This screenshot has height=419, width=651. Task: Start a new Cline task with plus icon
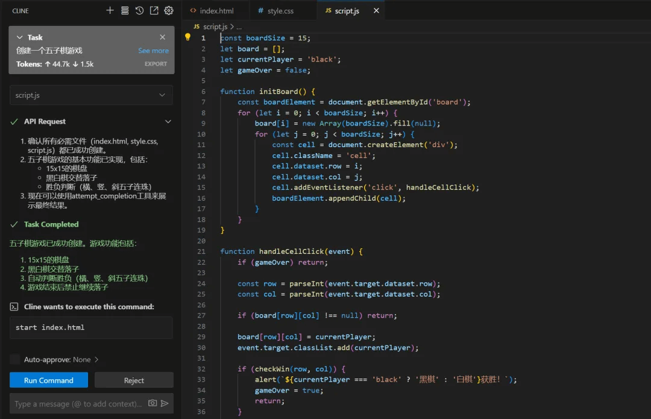click(110, 10)
